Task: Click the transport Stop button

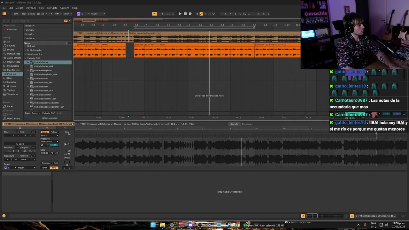Action: pos(185,14)
